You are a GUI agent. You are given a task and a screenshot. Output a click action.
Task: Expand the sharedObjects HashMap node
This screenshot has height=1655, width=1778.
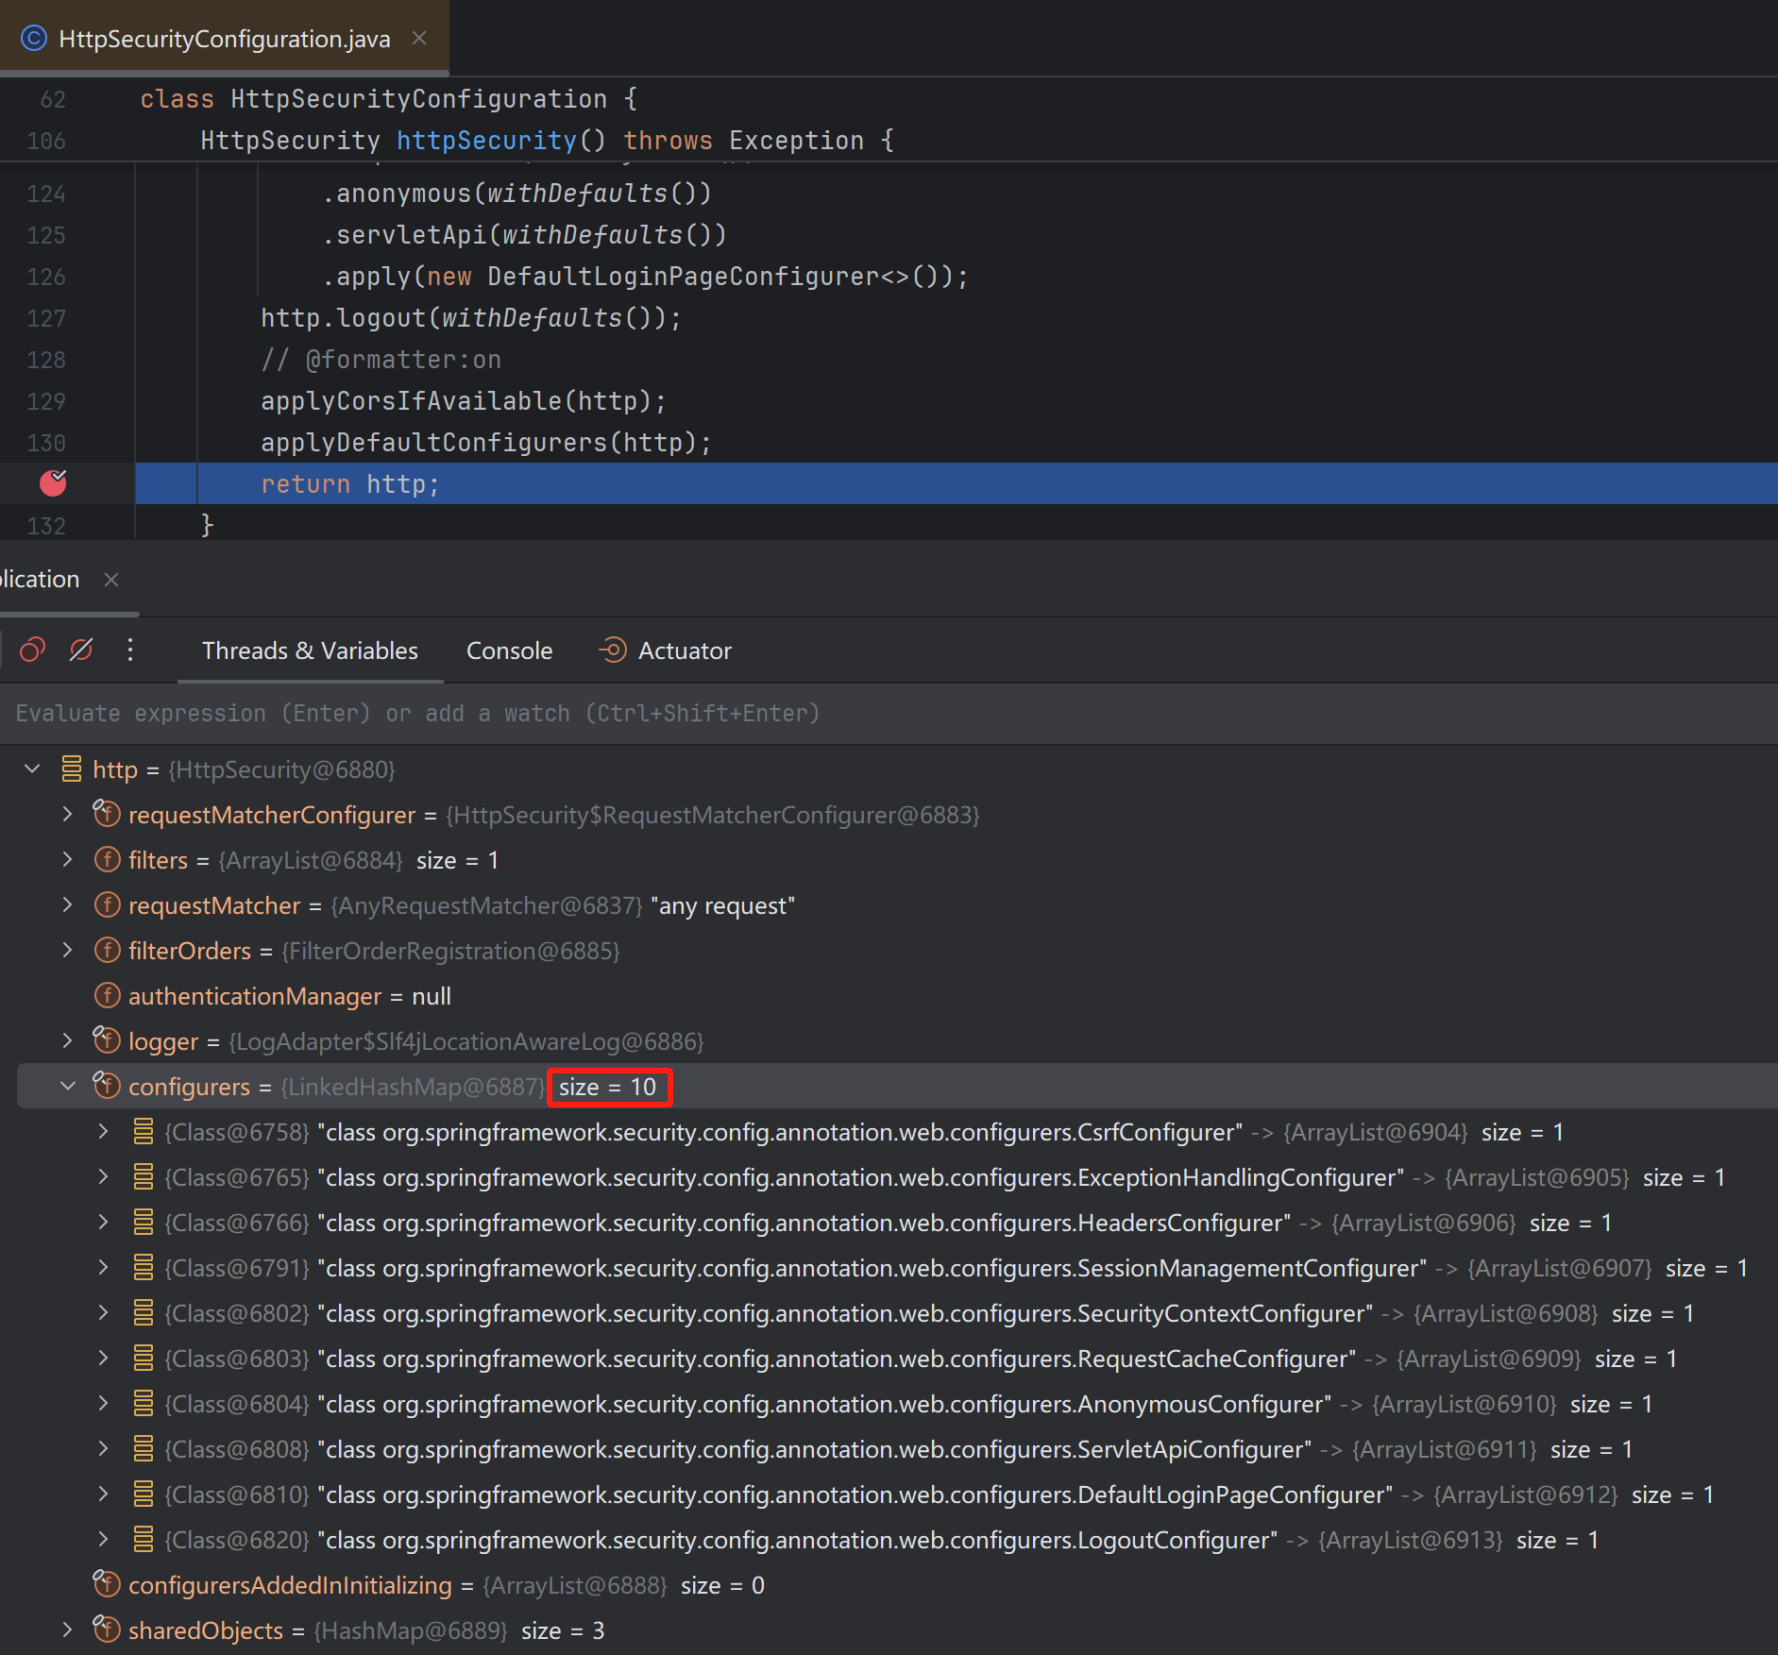[x=68, y=1630]
